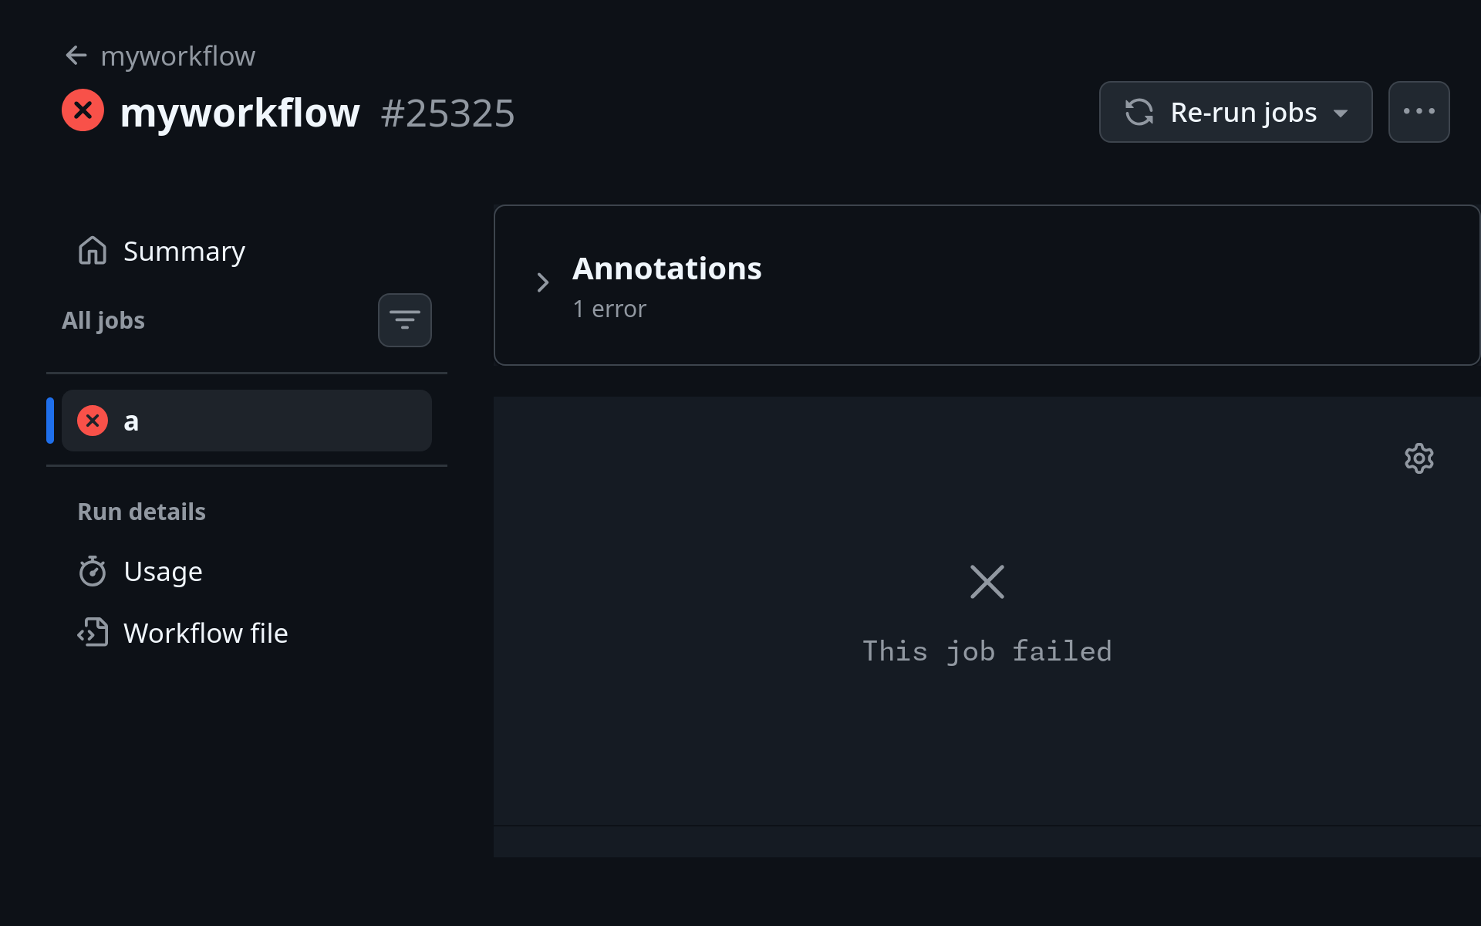
Task: Click the Annotations heading to expand
Action: coord(666,269)
